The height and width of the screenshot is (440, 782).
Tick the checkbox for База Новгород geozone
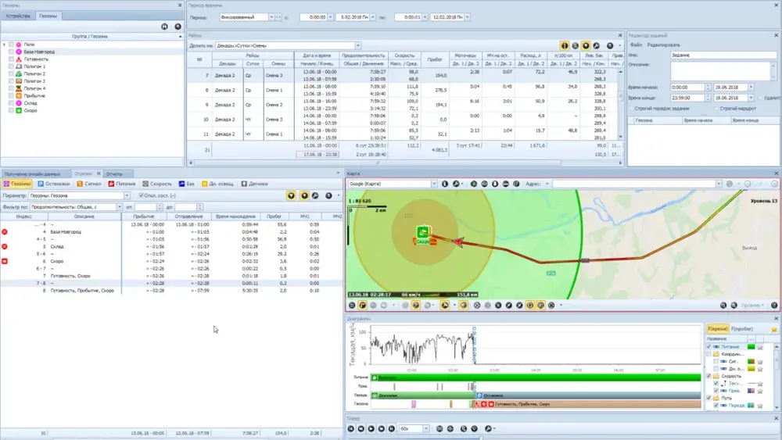tap(12, 52)
